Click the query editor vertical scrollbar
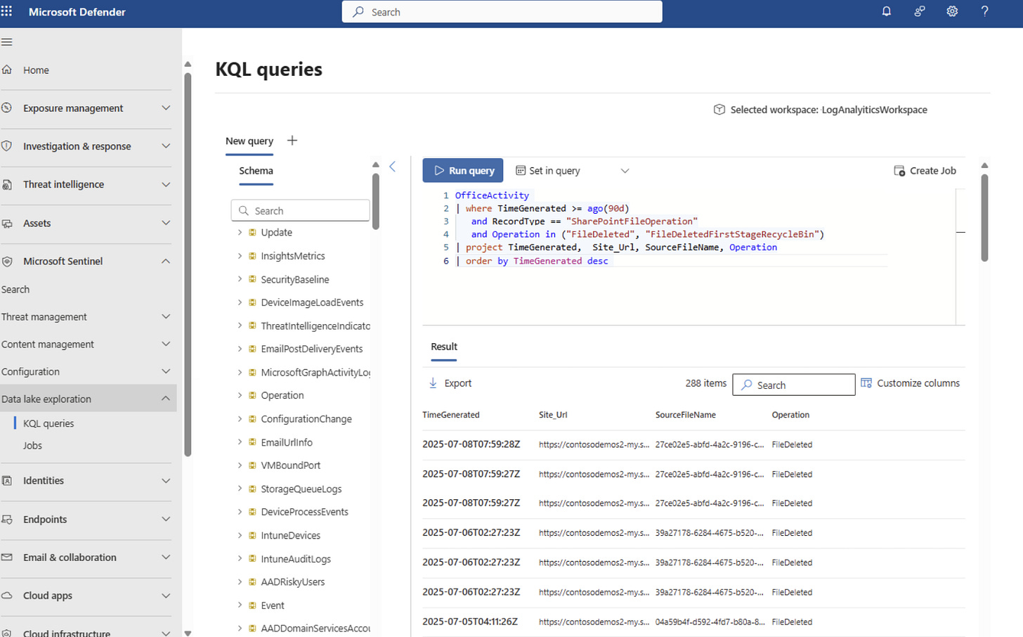 pos(984,217)
